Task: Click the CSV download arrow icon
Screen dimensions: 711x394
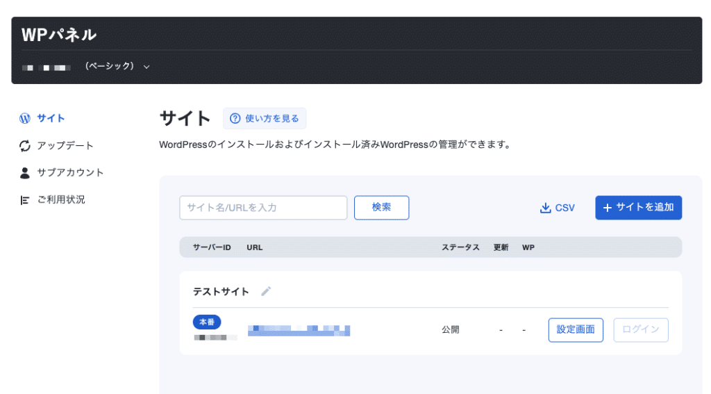Action: pos(546,208)
